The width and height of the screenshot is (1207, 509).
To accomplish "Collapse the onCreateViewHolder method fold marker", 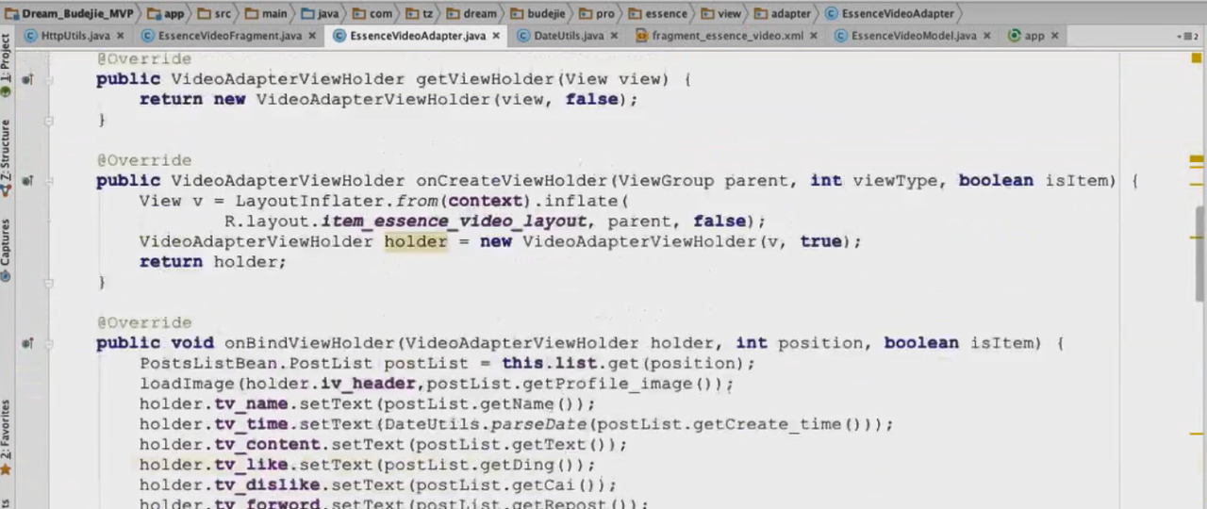I will pos(49,181).
